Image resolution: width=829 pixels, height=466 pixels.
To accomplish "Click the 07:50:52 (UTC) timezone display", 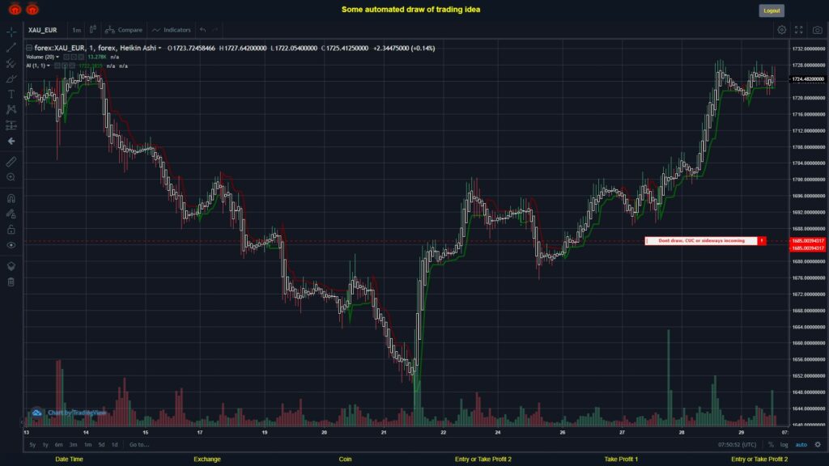I will coord(737,445).
